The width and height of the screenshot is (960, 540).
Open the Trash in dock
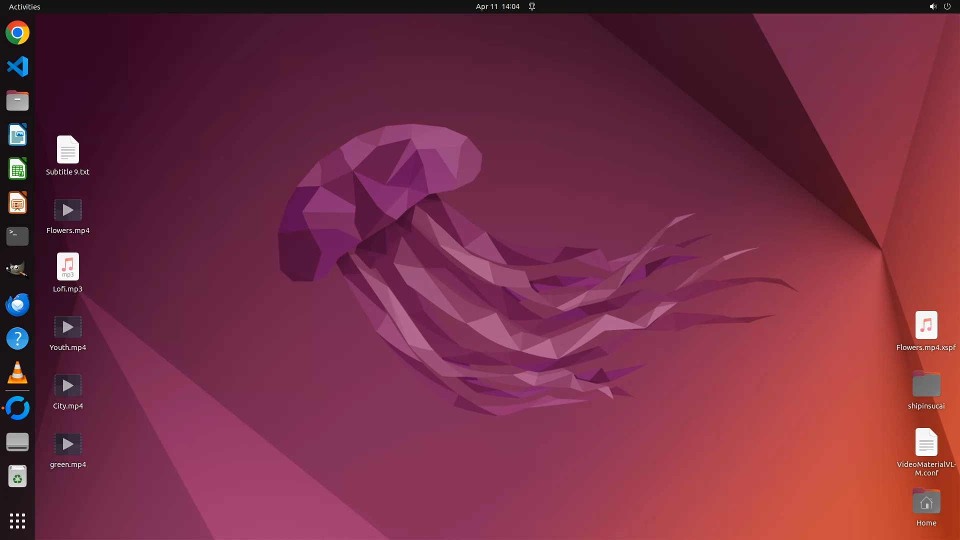(x=17, y=476)
